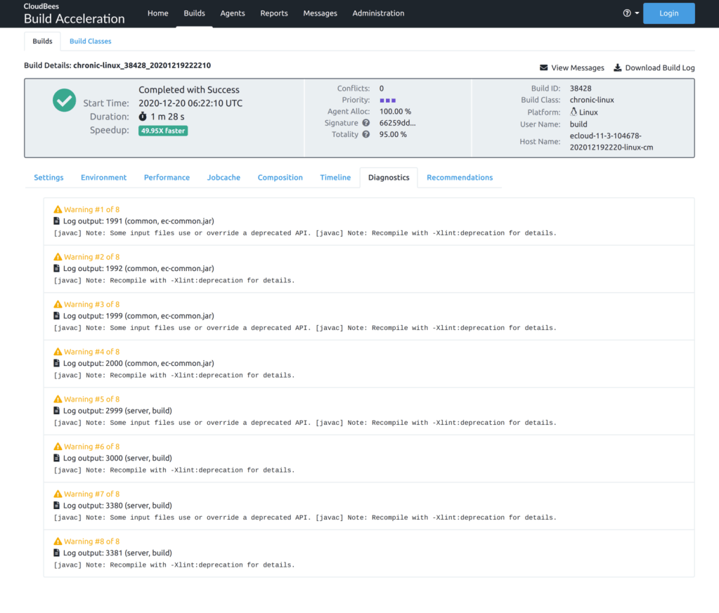Switch to the Build Classes tab
The height and width of the screenshot is (613, 719).
[x=90, y=41]
